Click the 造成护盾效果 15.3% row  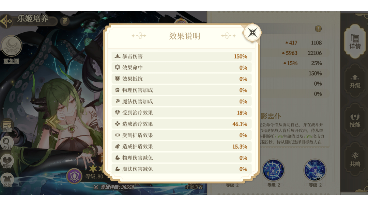click(x=181, y=147)
